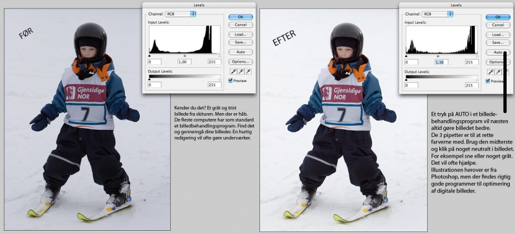Click Save... in the EFTER Levels dialog
Image resolution: width=515 pixels, height=234 pixels.
(x=498, y=43)
